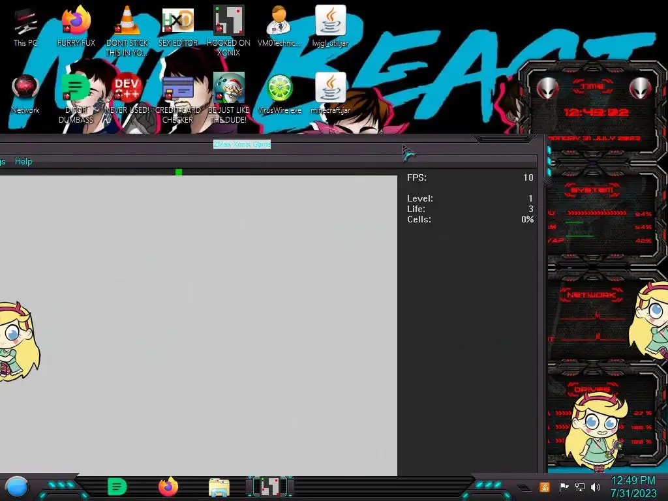Open the BE JUST LIKE THE DUDE shortcut

coord(229,99)
